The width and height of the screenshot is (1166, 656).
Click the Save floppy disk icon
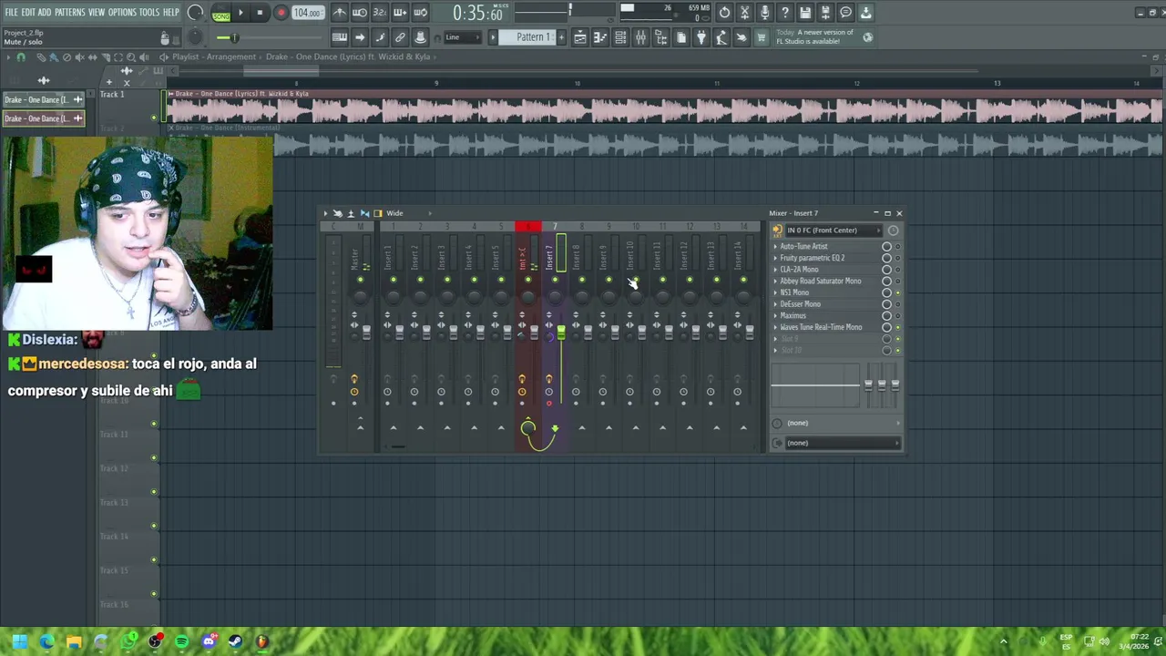coord(805,13)
